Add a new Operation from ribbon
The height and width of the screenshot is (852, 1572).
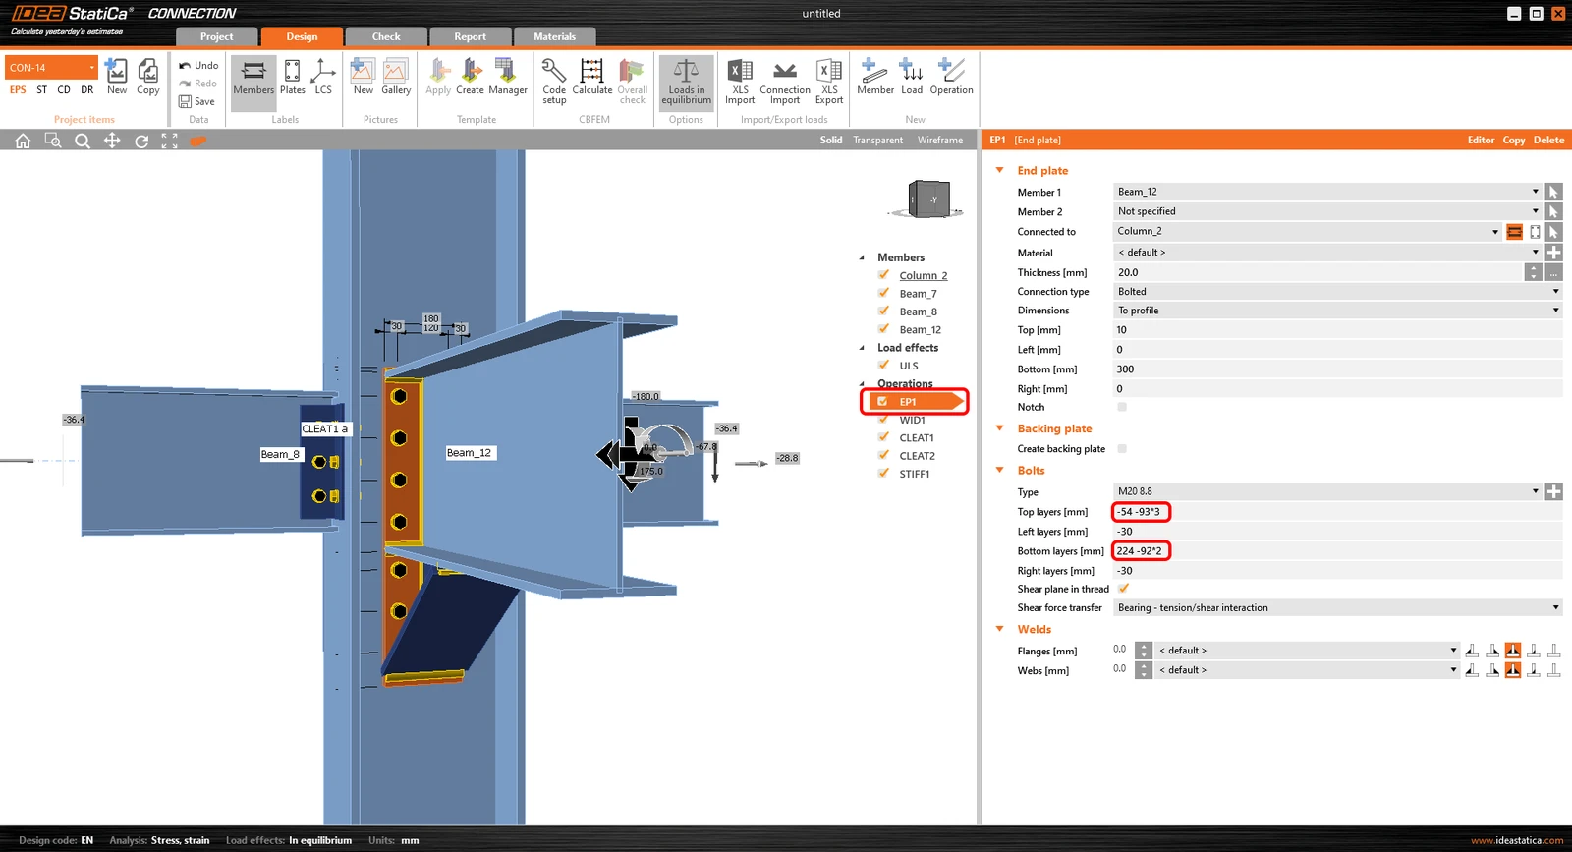[951, 77]
